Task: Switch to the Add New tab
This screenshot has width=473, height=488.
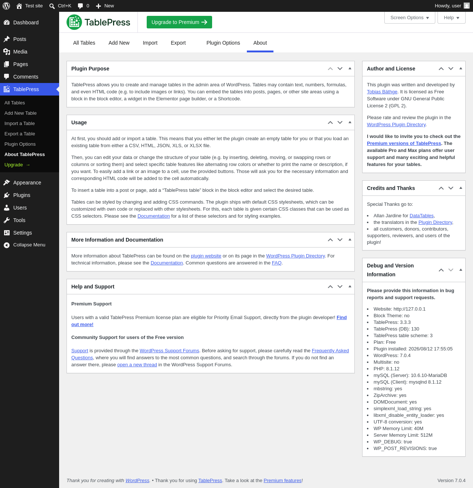Action: click(119, 43)
